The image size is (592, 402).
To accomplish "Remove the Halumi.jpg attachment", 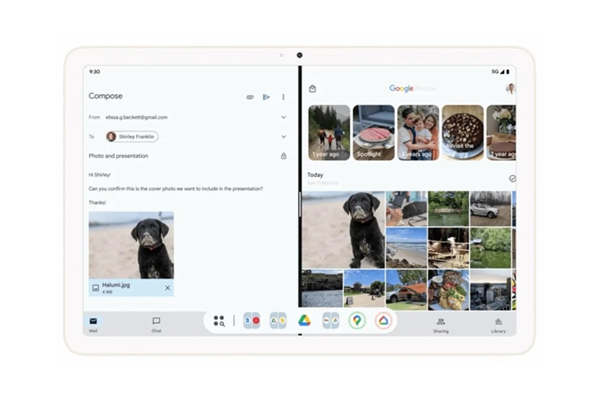I will tap(168, 288).
